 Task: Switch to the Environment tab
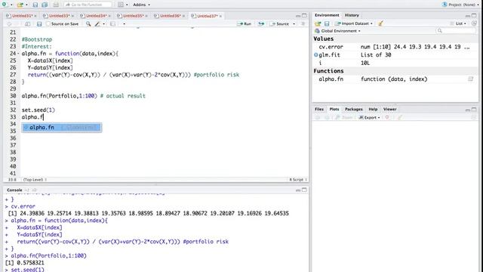327,15
